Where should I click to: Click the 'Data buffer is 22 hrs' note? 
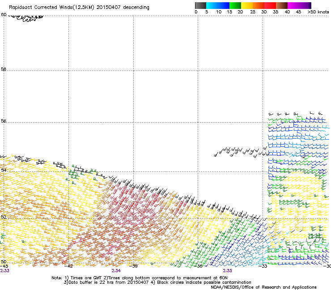click(86, 282)
